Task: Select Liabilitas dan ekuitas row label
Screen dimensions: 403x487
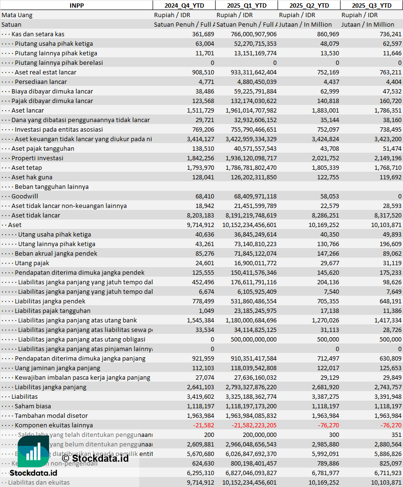Action: coord(39,483)
